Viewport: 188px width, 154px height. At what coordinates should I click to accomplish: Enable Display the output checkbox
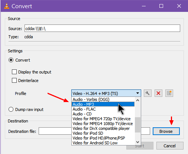14,72
